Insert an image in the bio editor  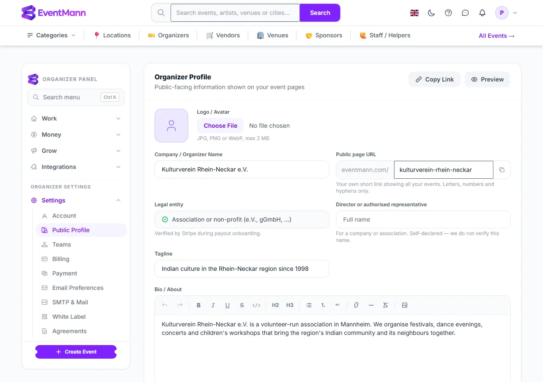click(405, 305)
